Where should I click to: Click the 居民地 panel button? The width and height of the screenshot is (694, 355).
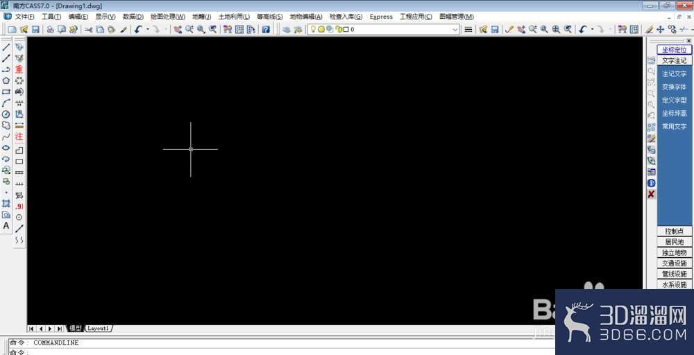pos(675,242)
